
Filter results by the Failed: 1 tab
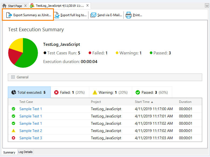(x=70, y=92)
